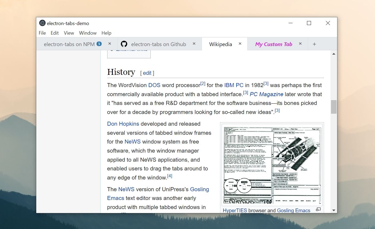Click footnote reference [4]
This screenshot has height=229, width=375.
170,176
